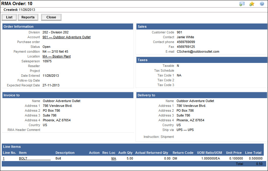Open the BOLT item link

pyautogui.click(x=23, y=158)
